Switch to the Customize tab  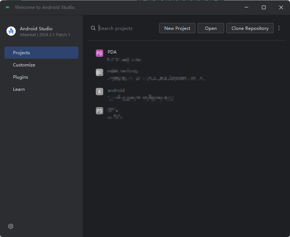tap(41, 65)
